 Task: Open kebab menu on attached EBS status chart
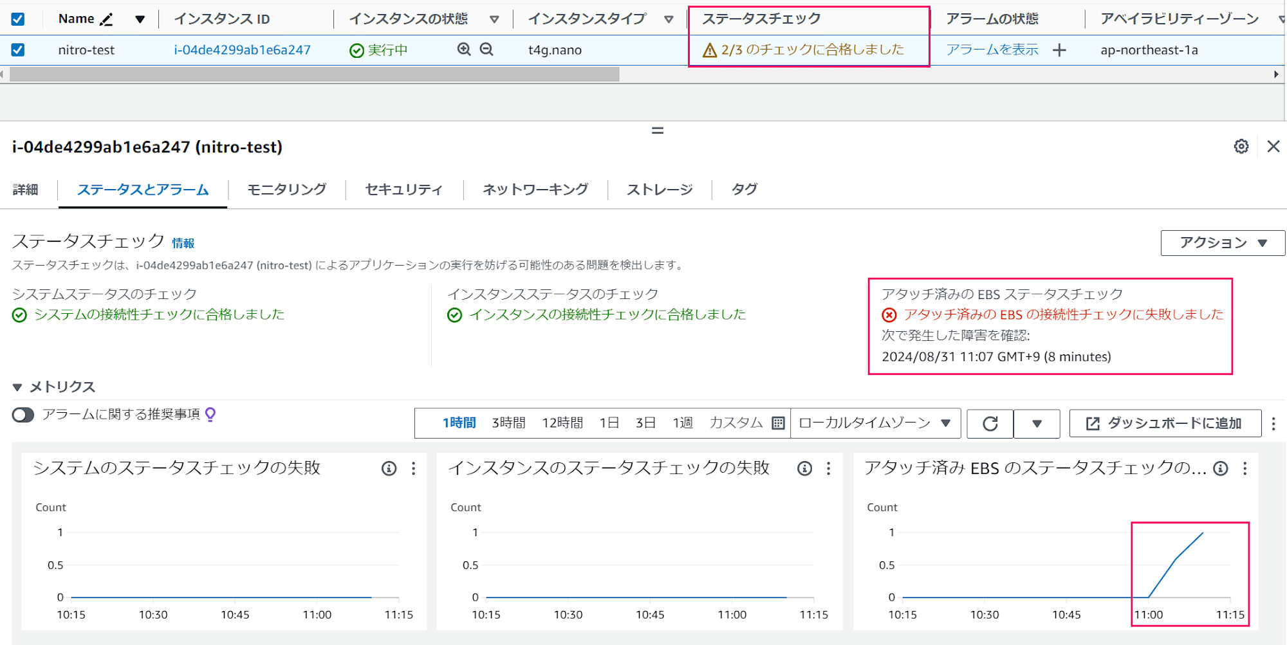pyautogui.click(x=1245, y=469)
